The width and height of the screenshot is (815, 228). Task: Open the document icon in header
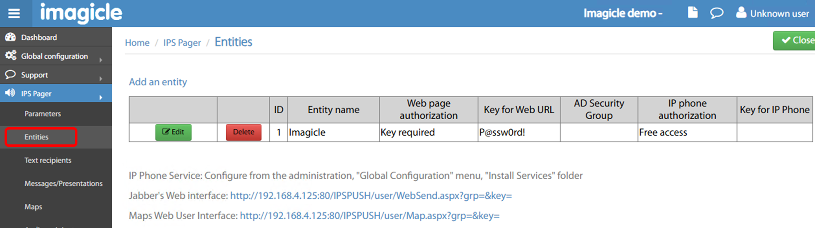pos(692,13)
